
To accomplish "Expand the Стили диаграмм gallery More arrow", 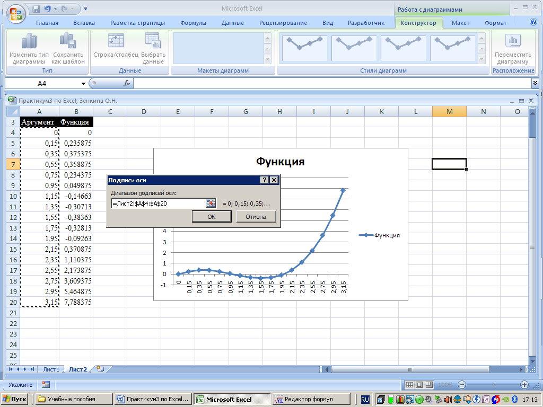I will tap(481, 59).
